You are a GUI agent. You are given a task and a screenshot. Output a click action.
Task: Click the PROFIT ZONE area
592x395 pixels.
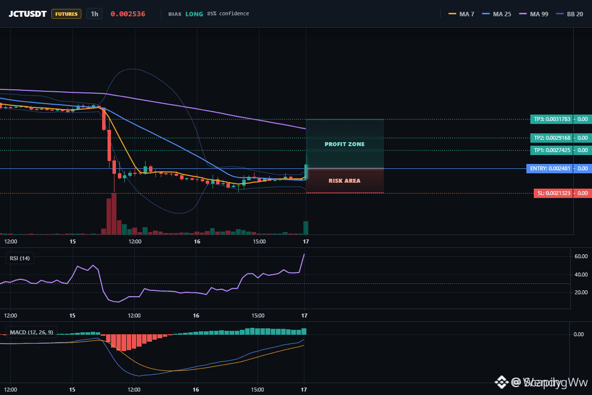tap(345, 144)
